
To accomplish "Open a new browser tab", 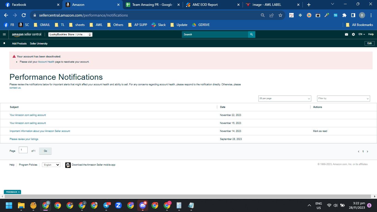I will tap(309, 5).
